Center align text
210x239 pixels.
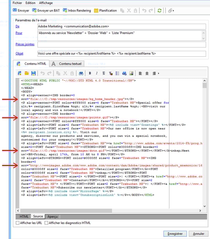pyautogui.click(x=147, y=73)
